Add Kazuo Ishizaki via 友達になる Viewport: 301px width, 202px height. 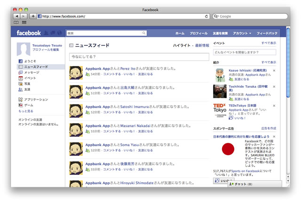(242, 79)
